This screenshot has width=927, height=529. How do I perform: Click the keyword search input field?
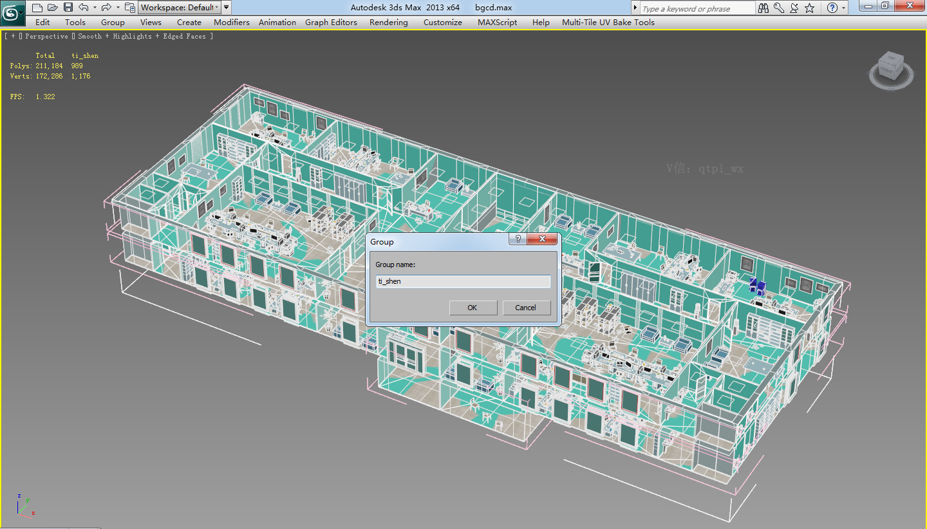point(697,8)
